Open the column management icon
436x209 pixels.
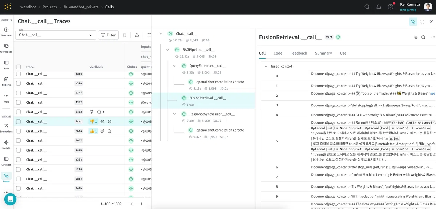click(x=149, y=35)
